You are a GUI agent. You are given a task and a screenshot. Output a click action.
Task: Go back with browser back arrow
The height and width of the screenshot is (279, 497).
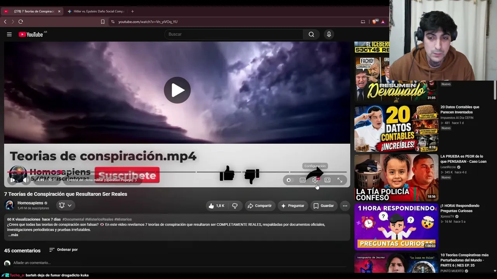point(5,22)
